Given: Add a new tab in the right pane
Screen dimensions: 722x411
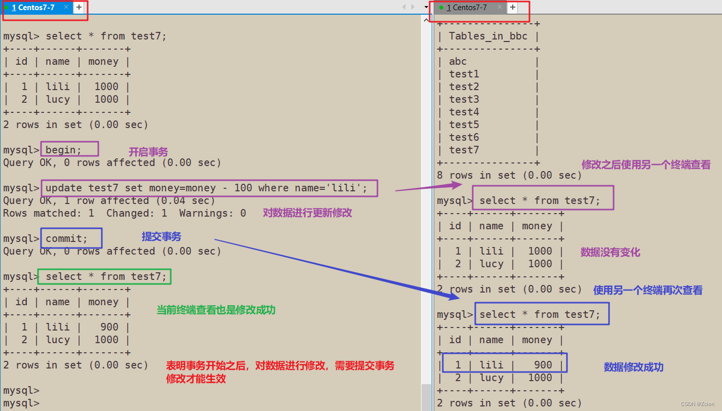Looking at the screenshot, I should tap(513, 7).
